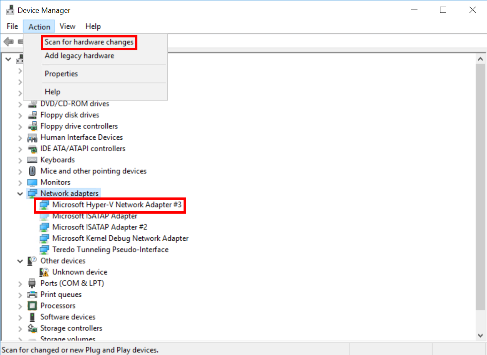Click the Processors category icon
Image resolution: width=487 pixels, height=355 pixels.
click(x=32, y=306)
